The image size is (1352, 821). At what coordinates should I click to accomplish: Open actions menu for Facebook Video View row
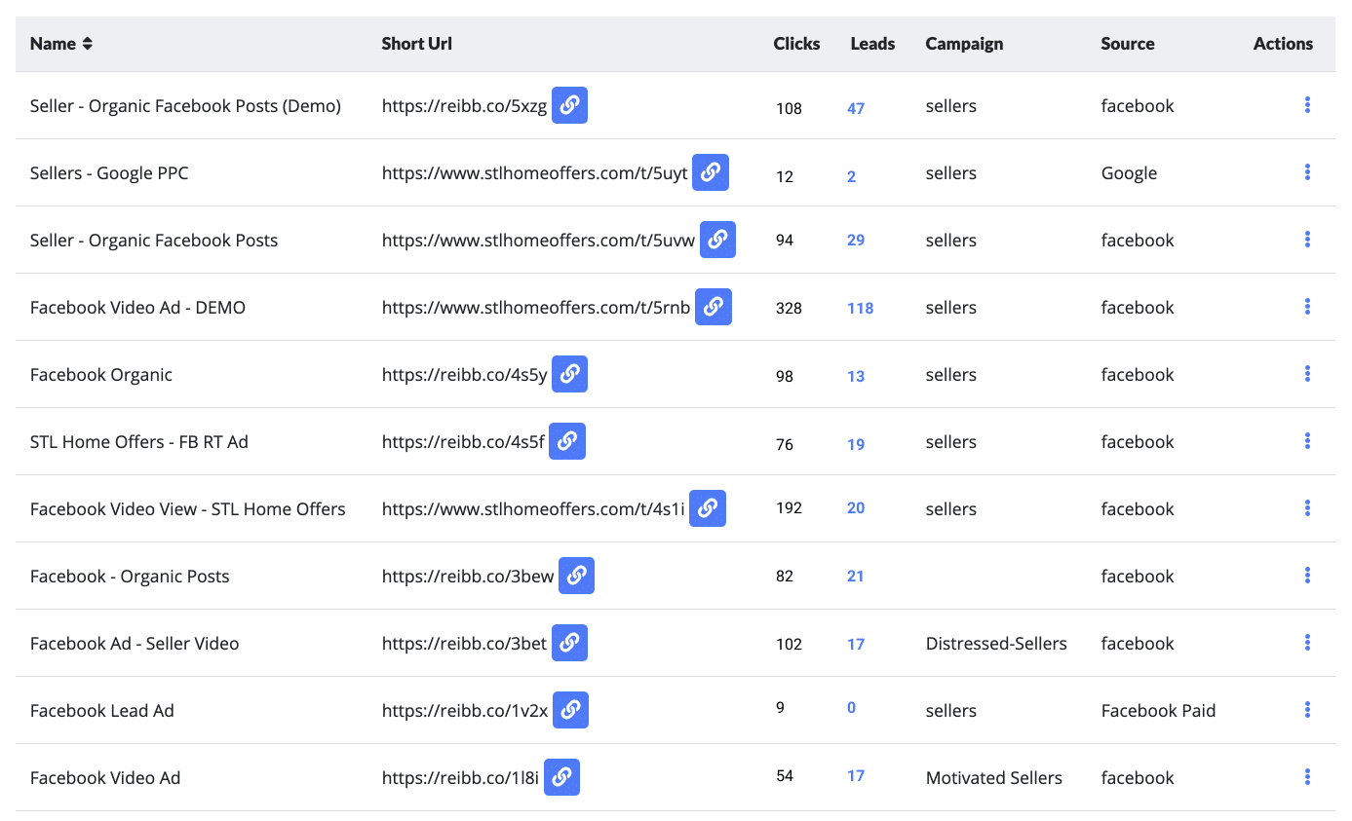1307,508
